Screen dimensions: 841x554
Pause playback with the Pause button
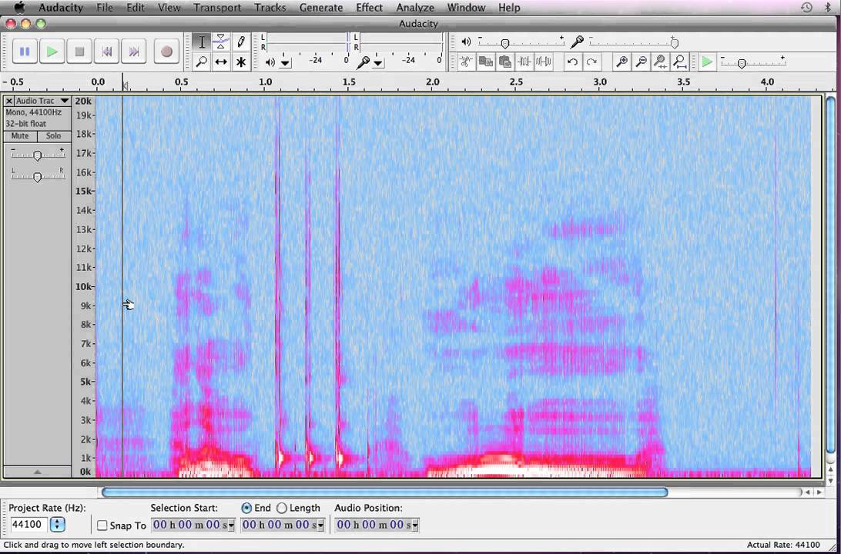pyautogui.click(x=25, y=52)
